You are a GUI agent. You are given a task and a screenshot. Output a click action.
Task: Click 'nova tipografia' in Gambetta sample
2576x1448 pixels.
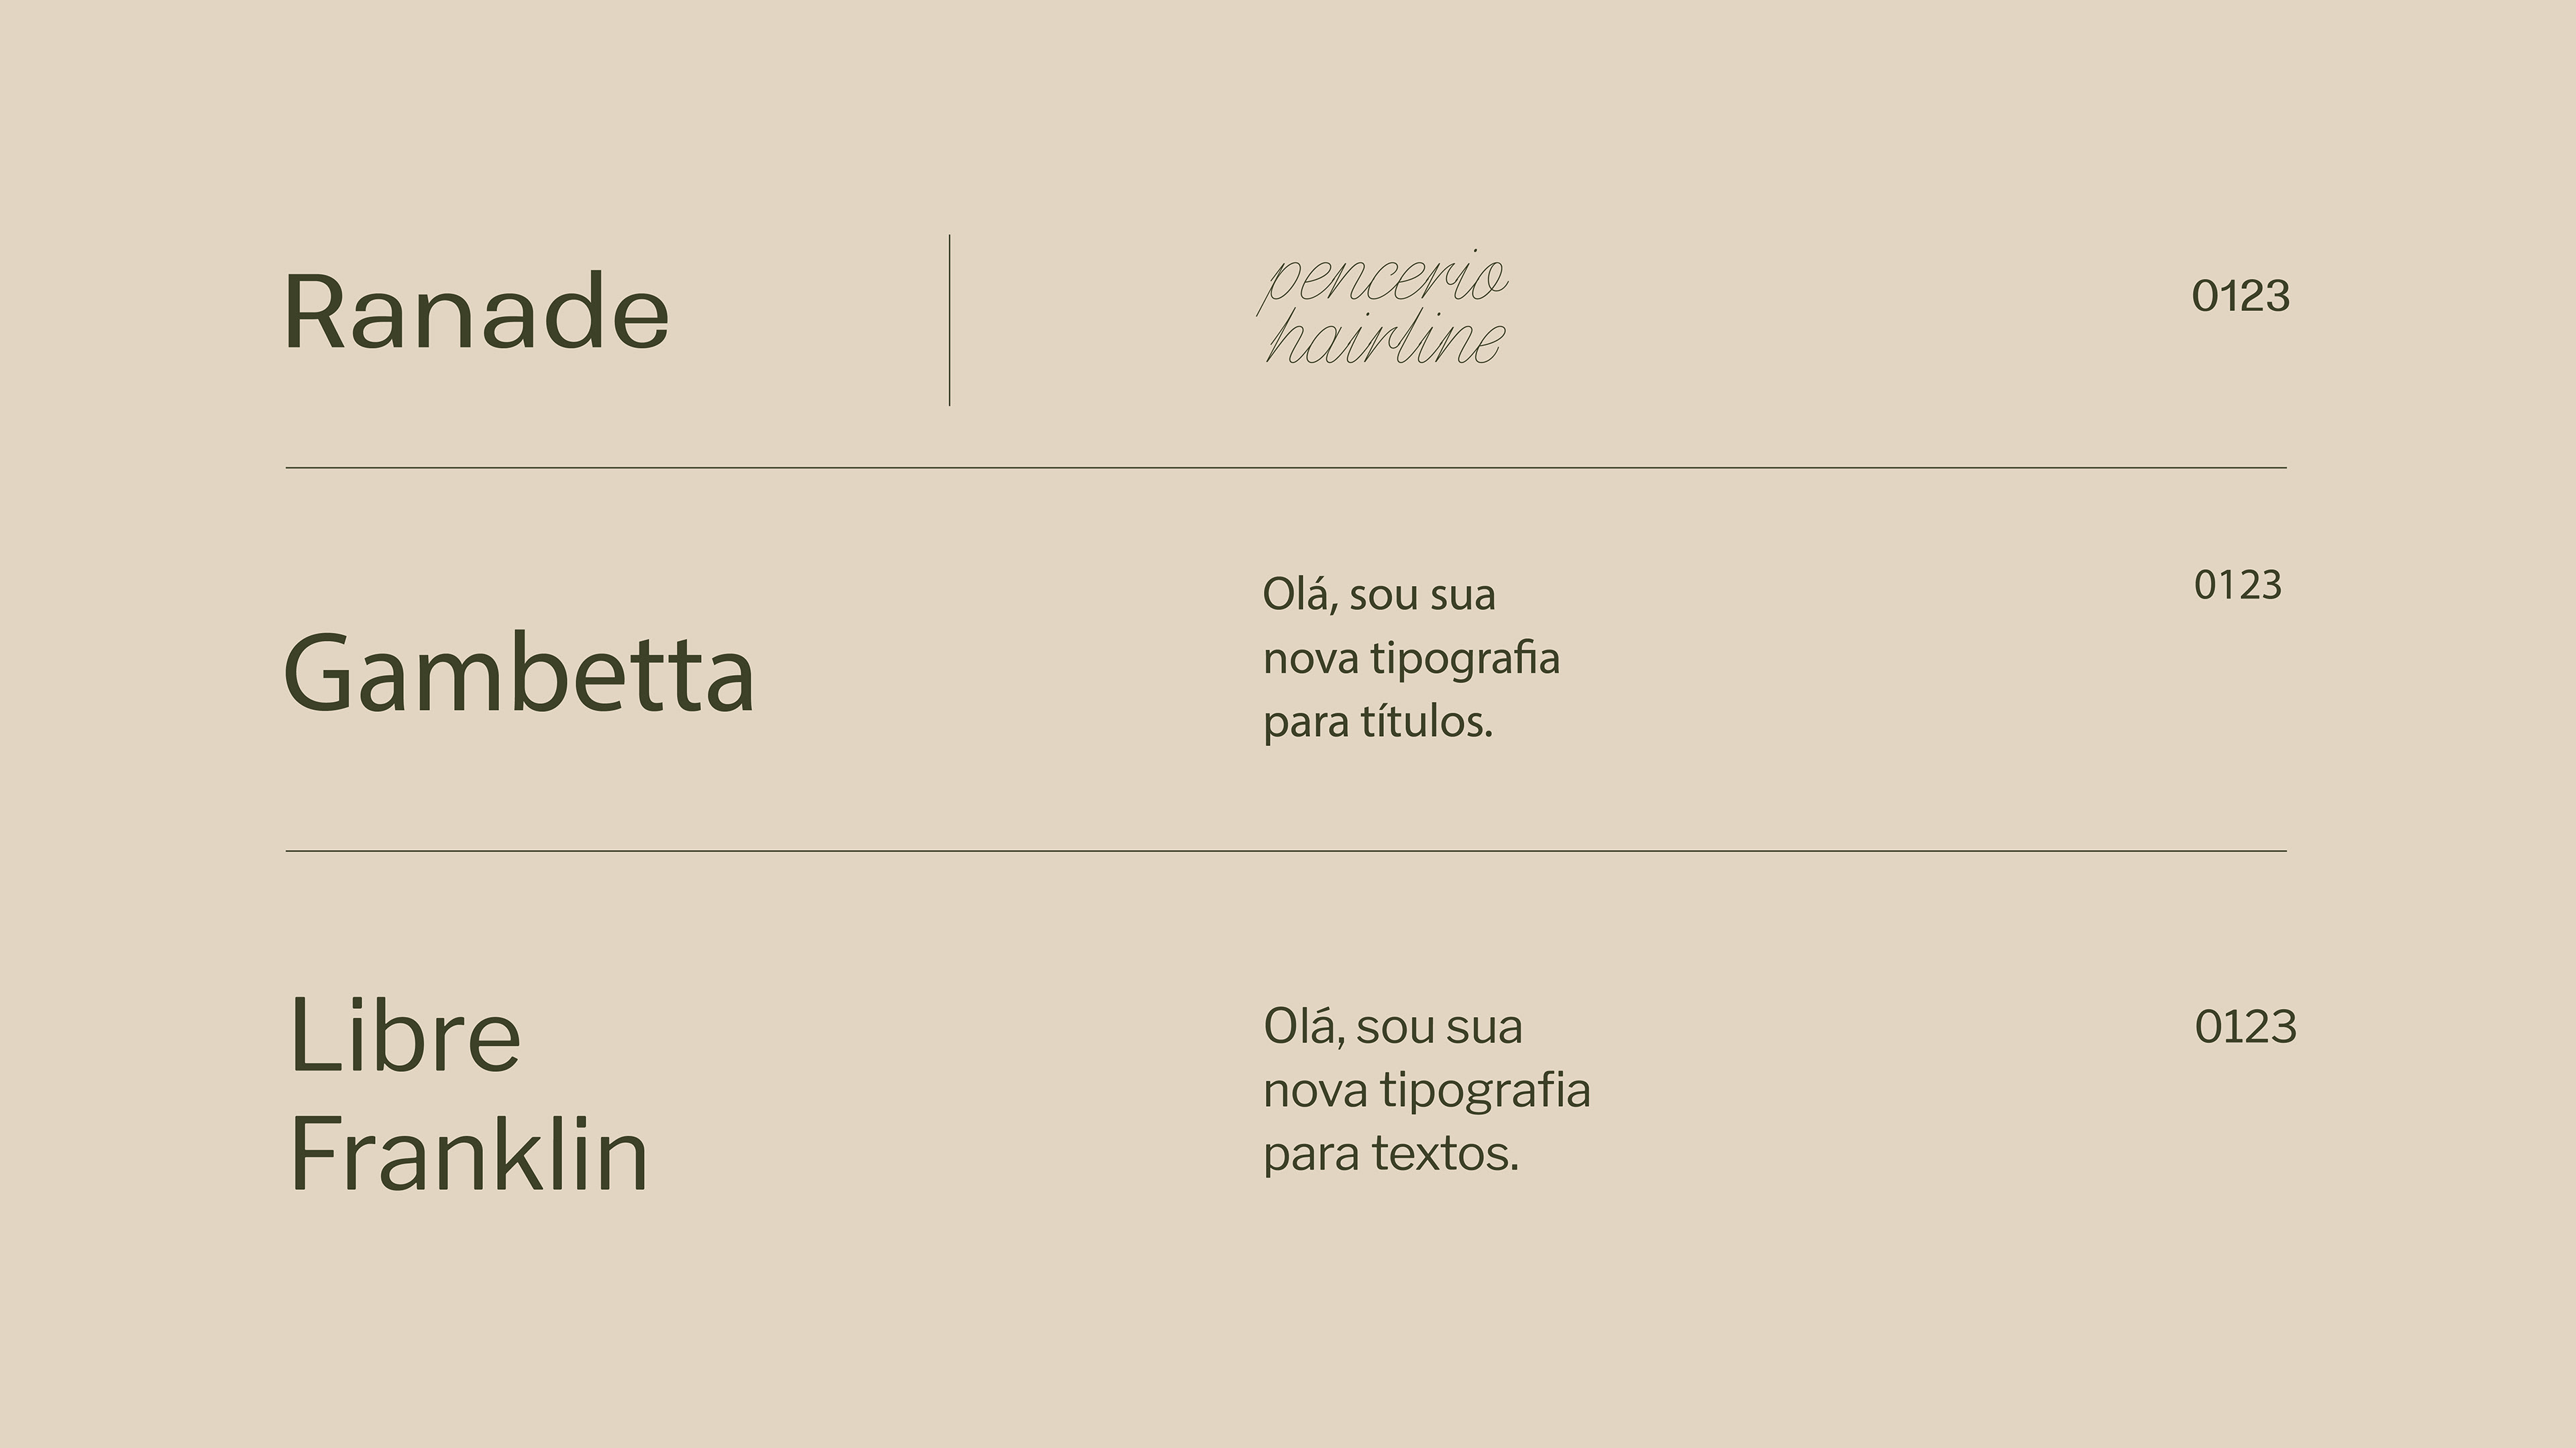coord(1411,658)
